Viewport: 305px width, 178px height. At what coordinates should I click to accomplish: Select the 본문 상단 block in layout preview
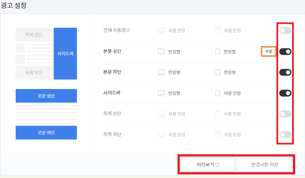47,96
